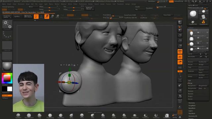The width and height of the screenshot is (212, 119).
Task: Toggle Persp perspective button
Action: pos(180,52)
